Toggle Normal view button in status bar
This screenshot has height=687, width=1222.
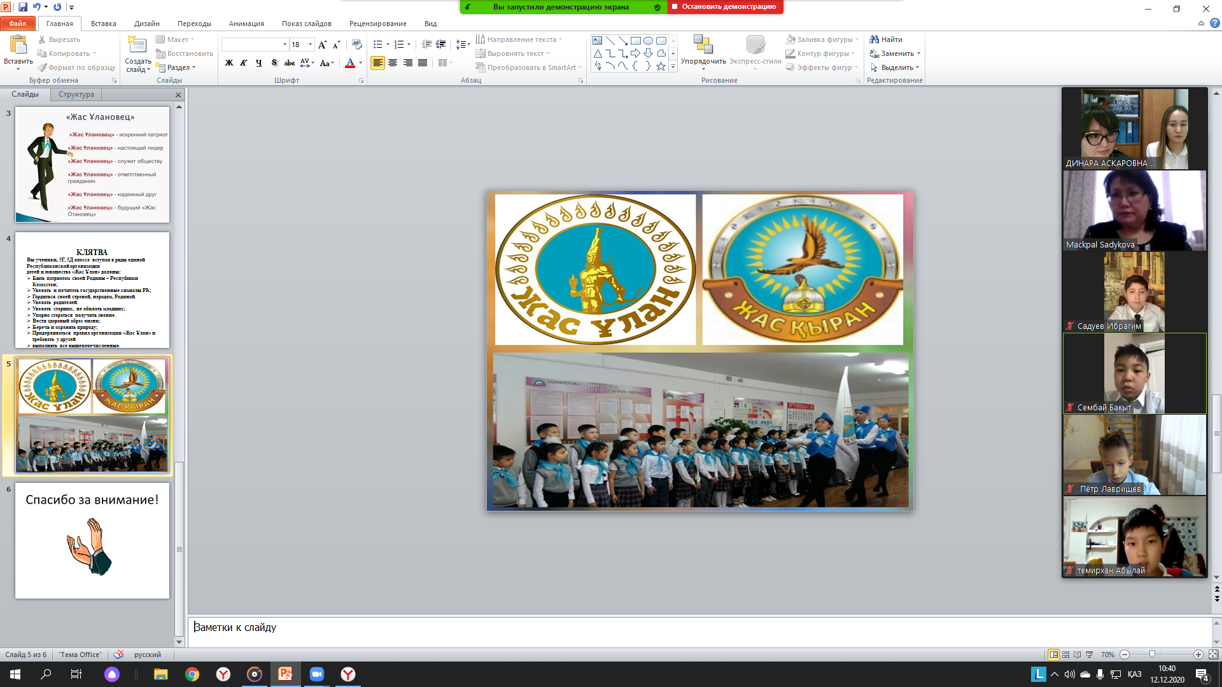pos(1054,655)
